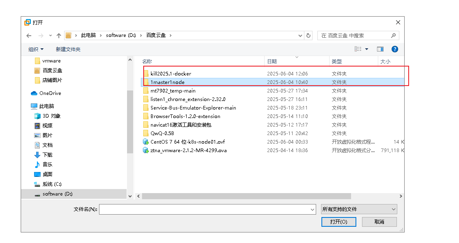Select Service-Bus-Emulator-Explorer-main folder
The width and height of the screenshot is (459, 243).
tap(193, 108)
